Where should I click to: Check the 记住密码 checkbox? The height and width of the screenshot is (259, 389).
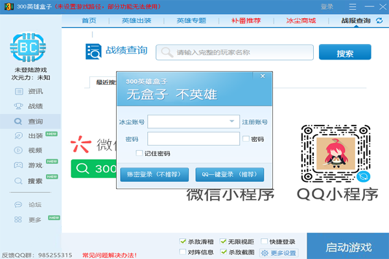pos(139,153)
